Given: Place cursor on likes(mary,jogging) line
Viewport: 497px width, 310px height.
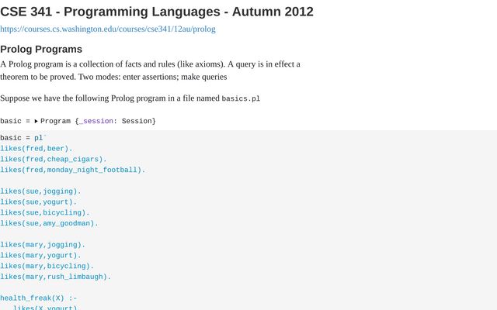Looking at the screenshot, I should pos(43,245).
